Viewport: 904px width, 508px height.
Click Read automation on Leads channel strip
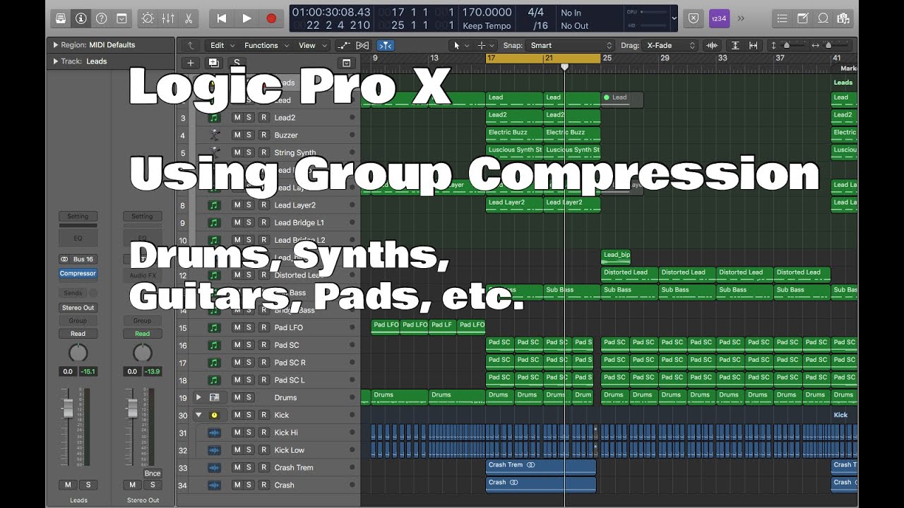[x=78, y=334]
